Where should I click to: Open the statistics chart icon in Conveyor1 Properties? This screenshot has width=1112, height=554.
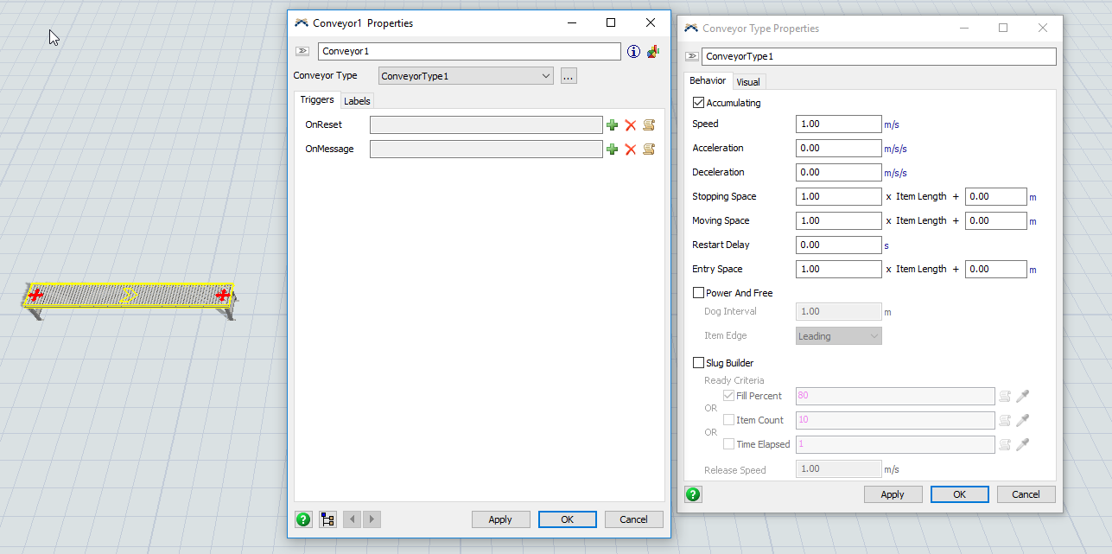coord(653,52)
